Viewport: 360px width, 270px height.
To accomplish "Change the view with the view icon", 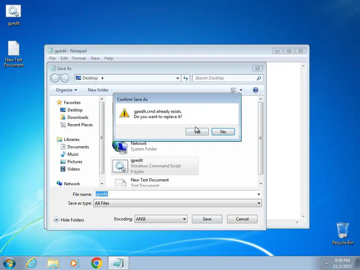I will [233, 90].
